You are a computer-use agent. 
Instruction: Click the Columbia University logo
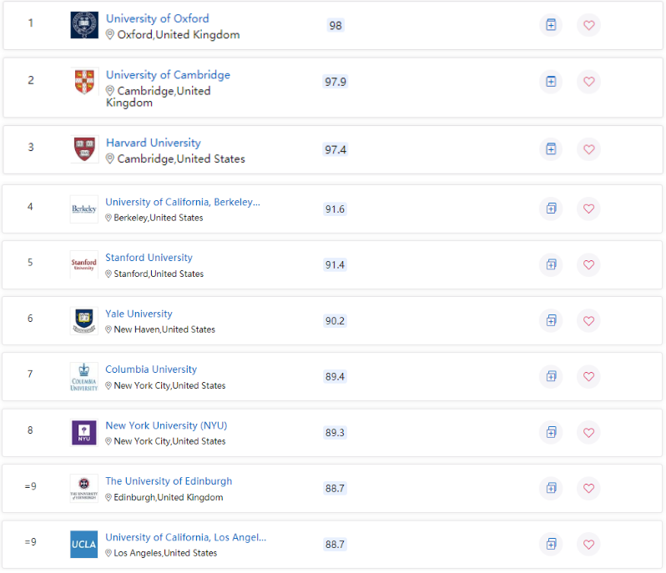tap(84, 376)
